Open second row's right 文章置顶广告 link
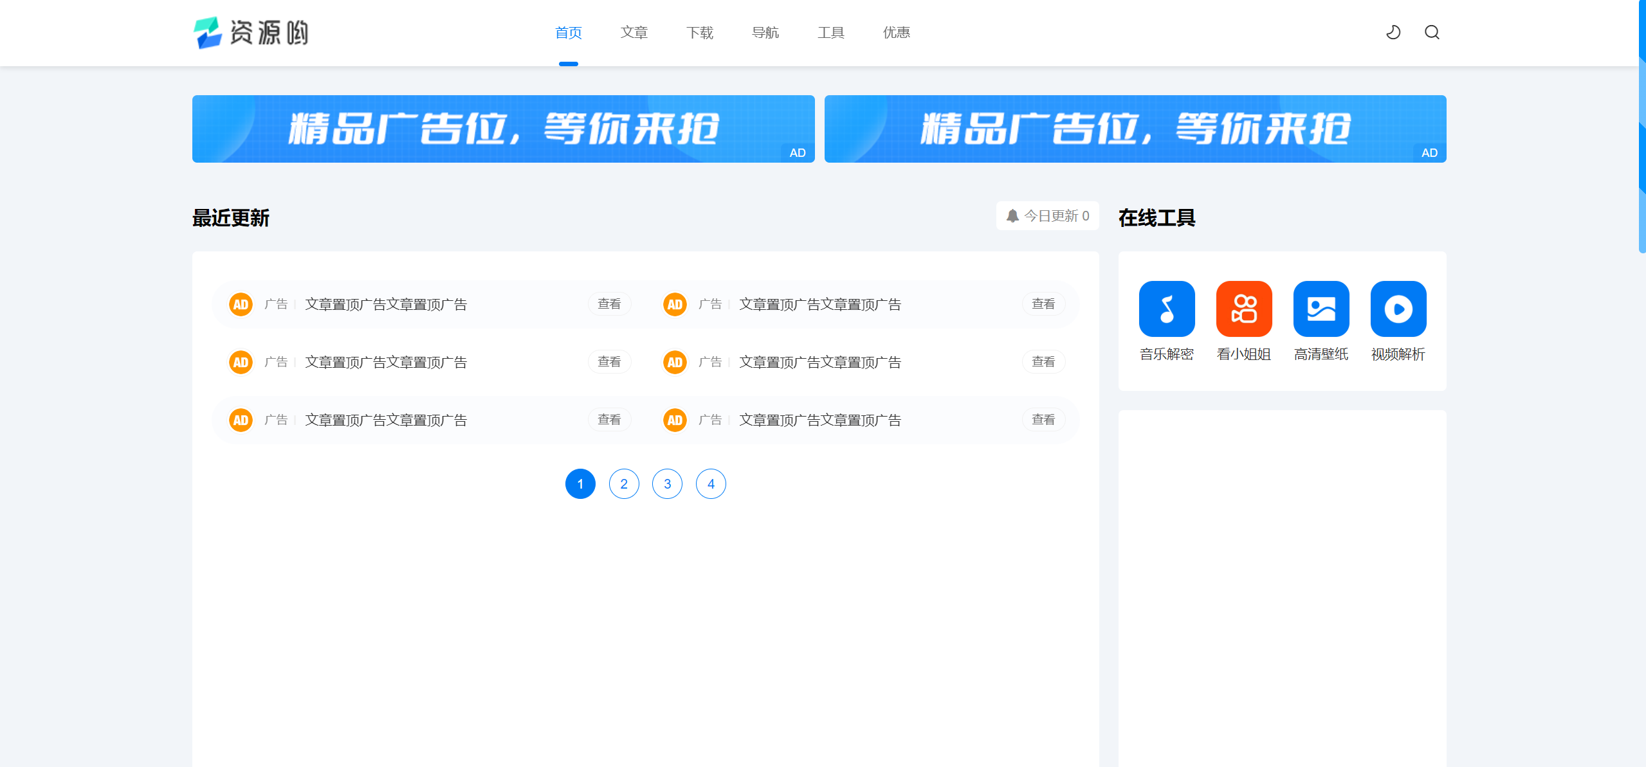 [820, 362]
